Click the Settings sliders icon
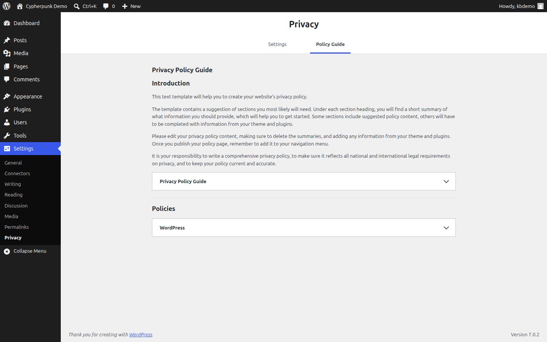This screenshot has width=547, height=342. click(x=7, y=149)
